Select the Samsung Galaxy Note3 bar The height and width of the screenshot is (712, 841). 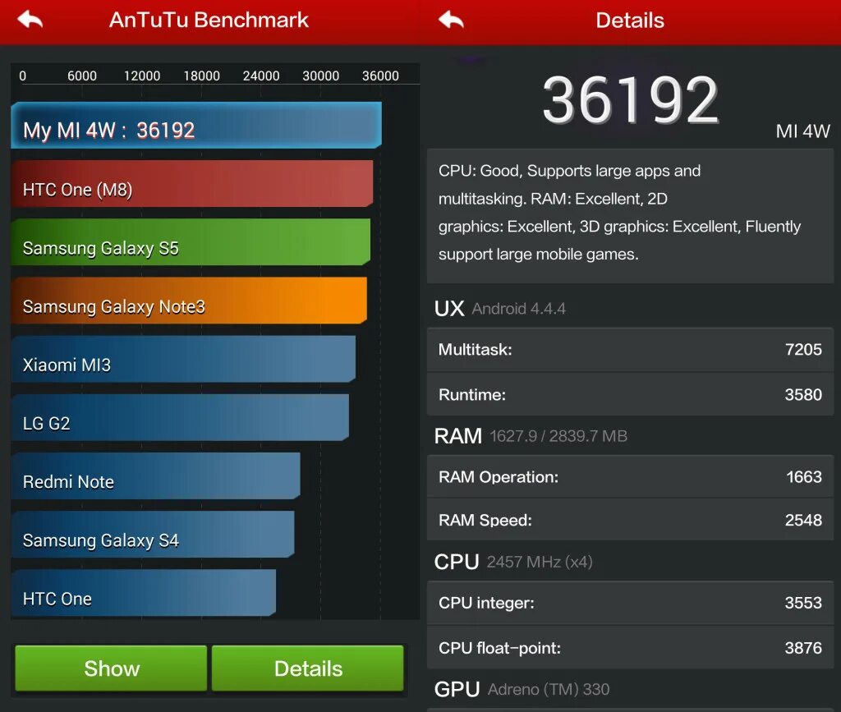tap(189, 301)
